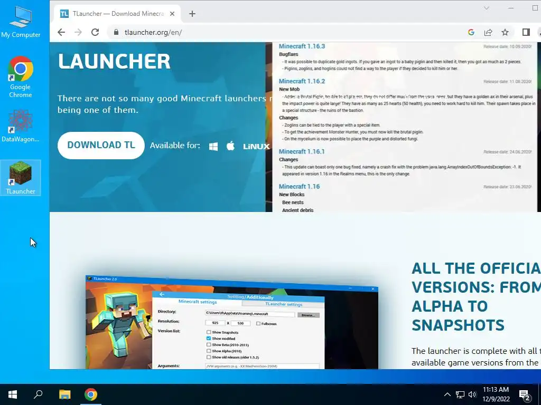Image resolution: width=541 pixels, height=405 pixels.
Task: Switch to TLauncher — Download Minecraft tab
Action: tap(117, 14)
